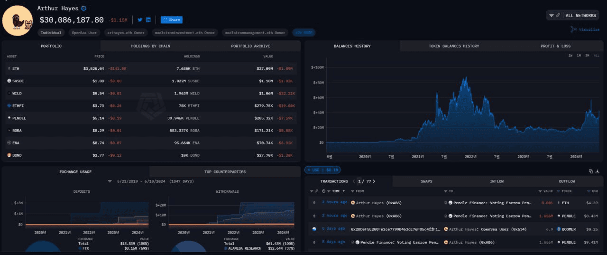Set the chart range to 1M
607x255 pixels.
point(579,56)
